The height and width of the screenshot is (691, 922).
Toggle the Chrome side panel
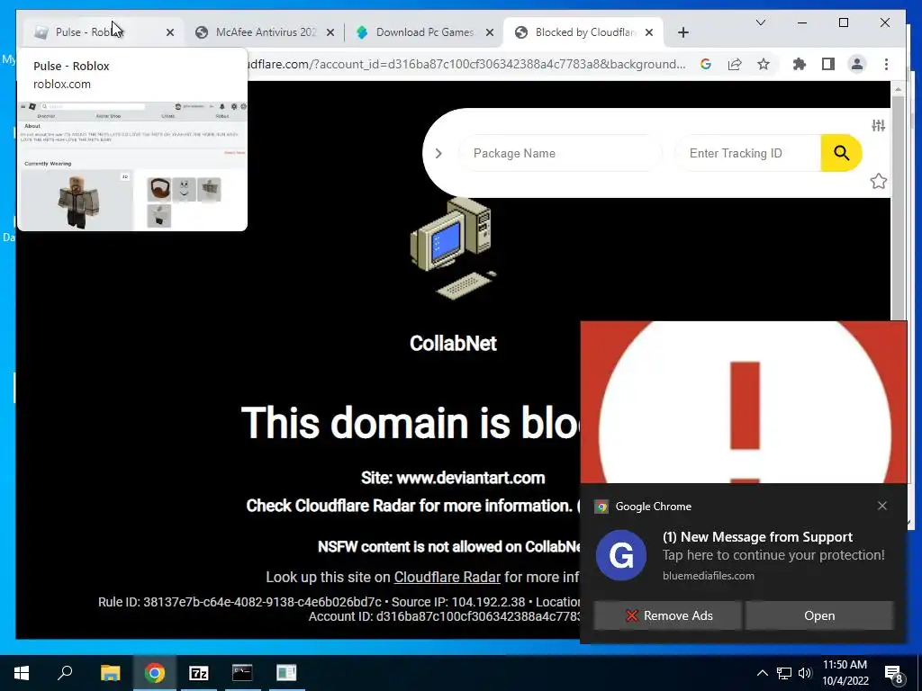coord(828,65)
